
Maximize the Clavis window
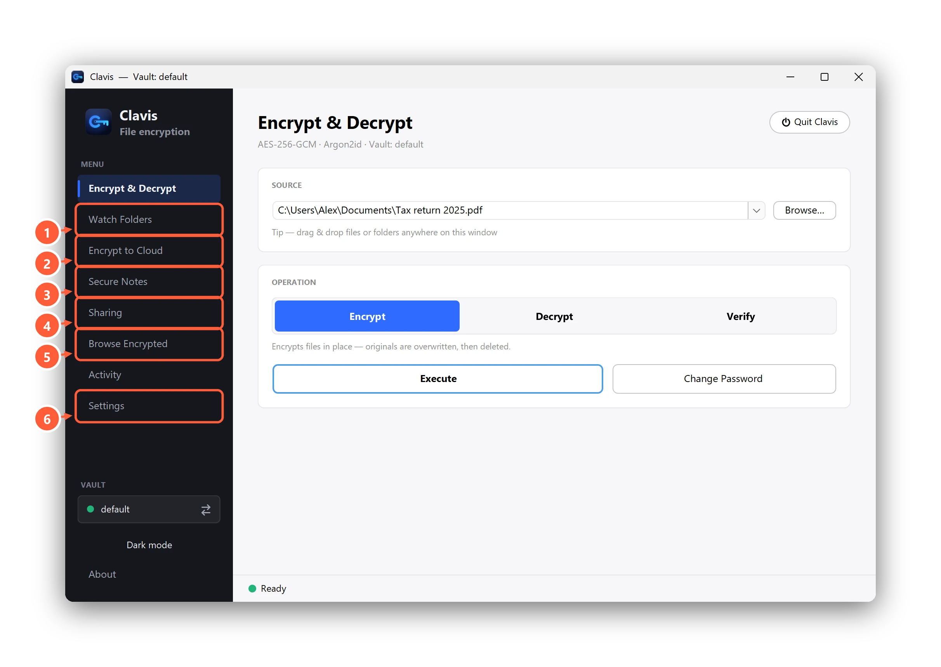[824, 77]
